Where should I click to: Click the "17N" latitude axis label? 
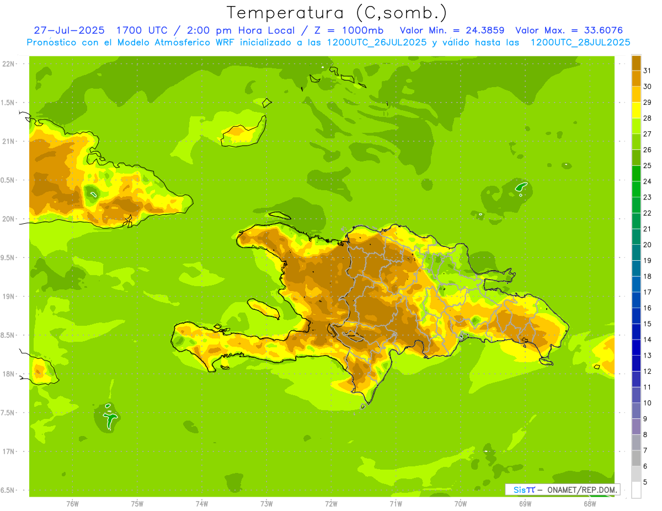[8, 451]
